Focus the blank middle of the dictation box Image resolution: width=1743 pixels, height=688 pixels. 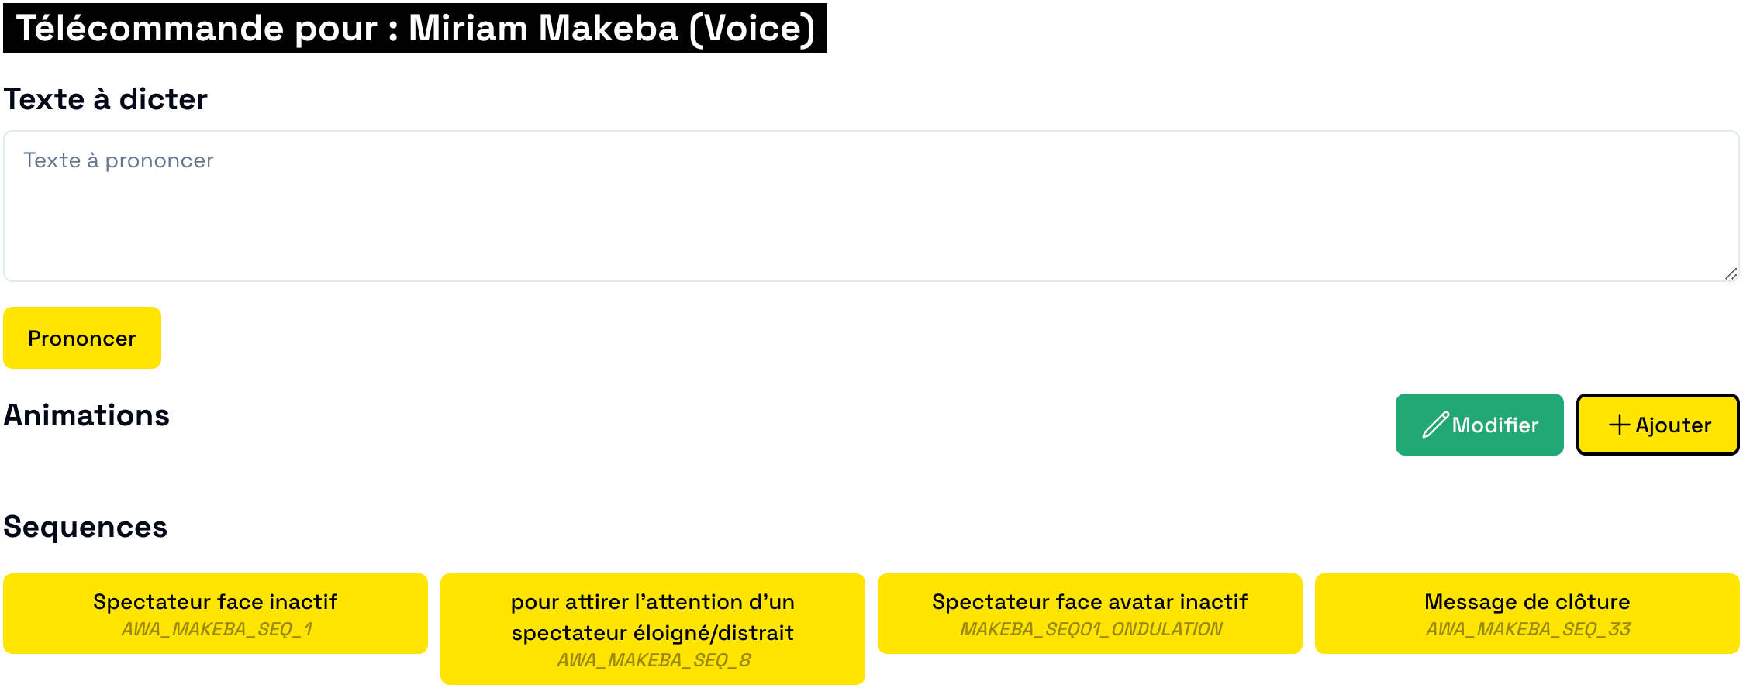point(871,217)
